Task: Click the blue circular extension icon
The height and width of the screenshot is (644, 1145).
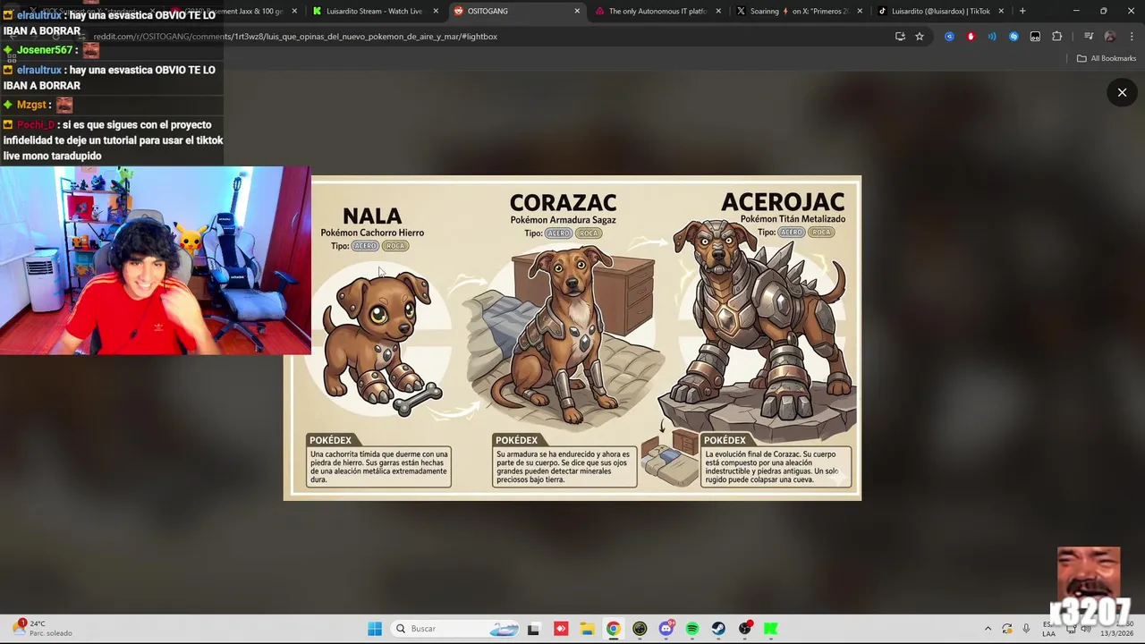Action: click(x=949, y=37)
